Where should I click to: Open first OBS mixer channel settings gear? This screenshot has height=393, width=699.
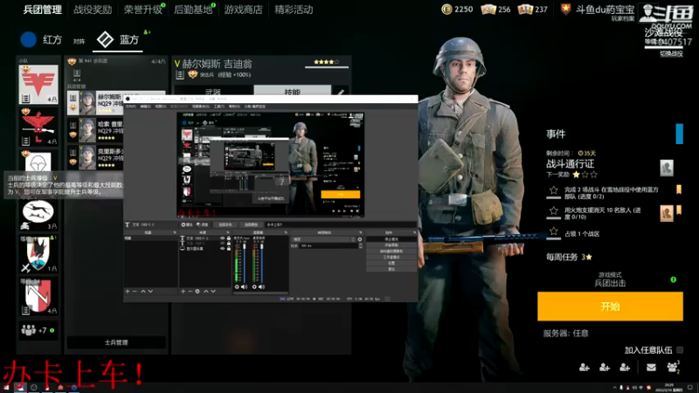pyautogui.click(x=237, y=286)
